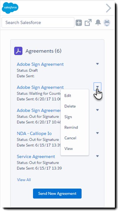Viewport: 118px width, 211px height.
Task: Click the plus add icon
Action: click(x=79, y=22)
